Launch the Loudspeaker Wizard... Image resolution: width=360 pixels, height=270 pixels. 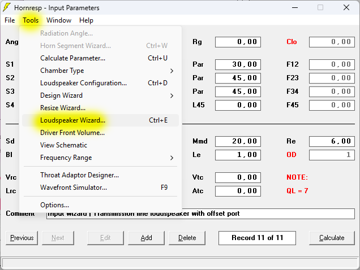pos(100,120)
